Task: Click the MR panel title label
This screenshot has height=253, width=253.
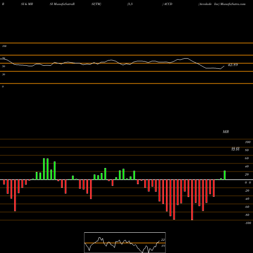Action: tap(226, 132)
